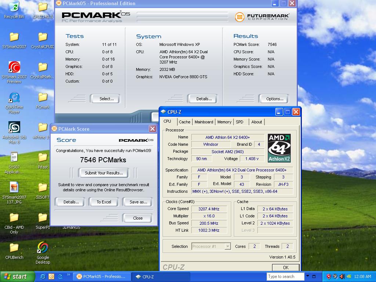Activate CPU-Z taskbar button
Screen dimensions: 376x282
point(161,276)
